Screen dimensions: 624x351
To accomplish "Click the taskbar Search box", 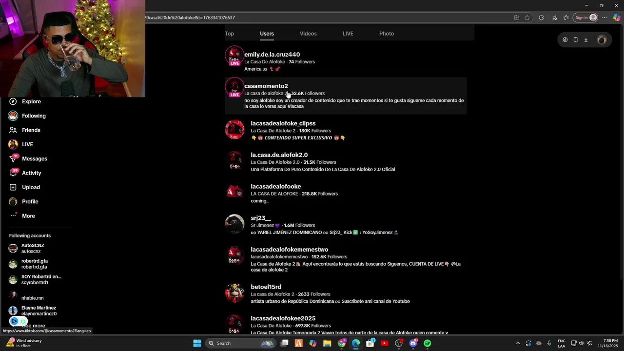I will (x=241, y=343).
